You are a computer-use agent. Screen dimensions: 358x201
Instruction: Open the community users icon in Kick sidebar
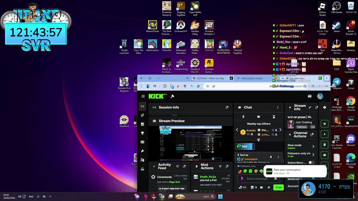(142, 160)
